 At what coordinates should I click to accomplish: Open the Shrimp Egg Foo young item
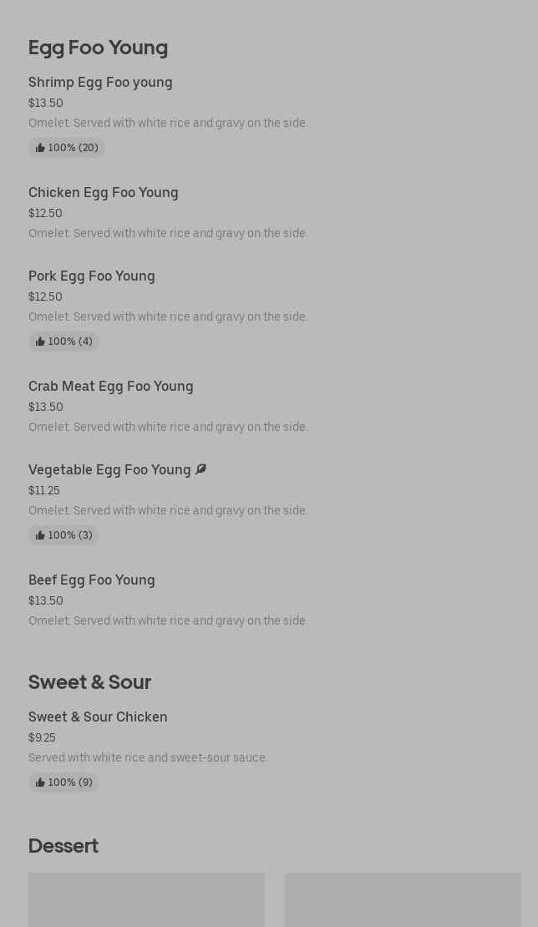click(100, 82)
